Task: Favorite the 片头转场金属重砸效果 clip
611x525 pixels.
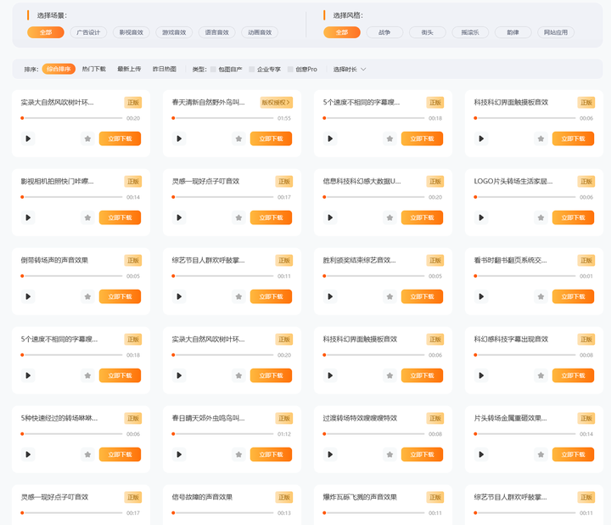Action: pos(541,454)
